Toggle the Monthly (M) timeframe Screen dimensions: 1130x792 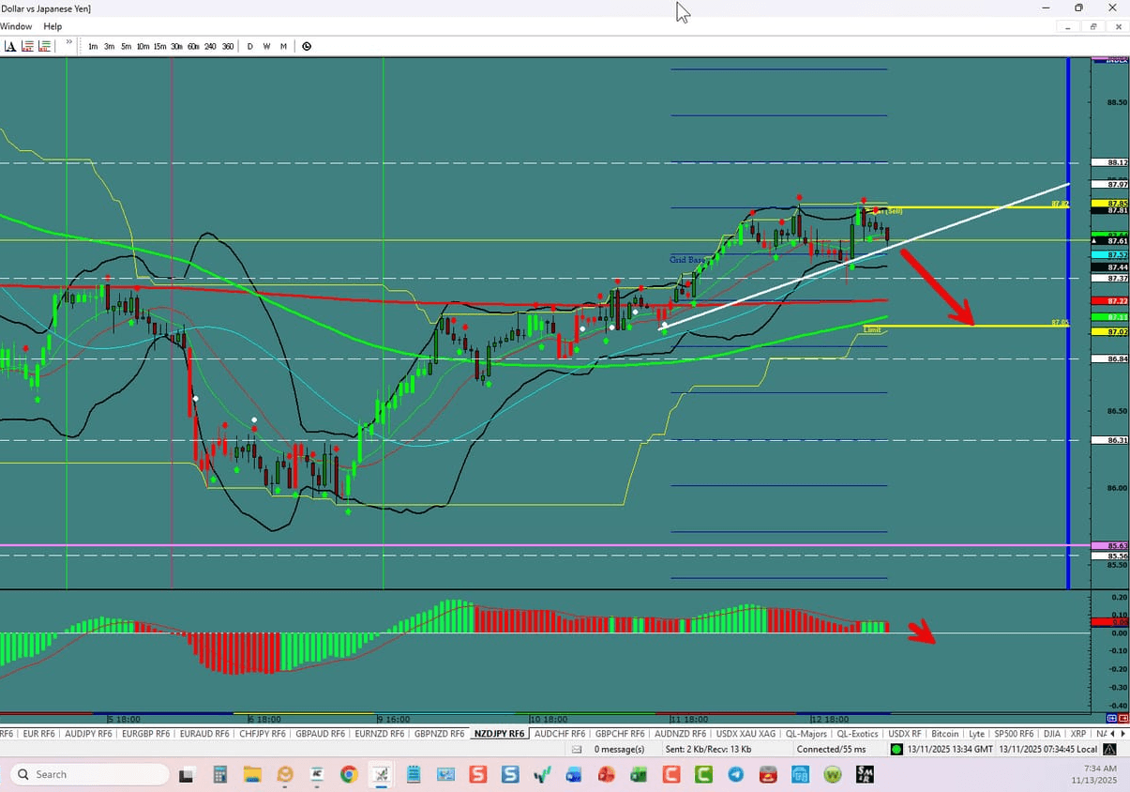(283, 46)
